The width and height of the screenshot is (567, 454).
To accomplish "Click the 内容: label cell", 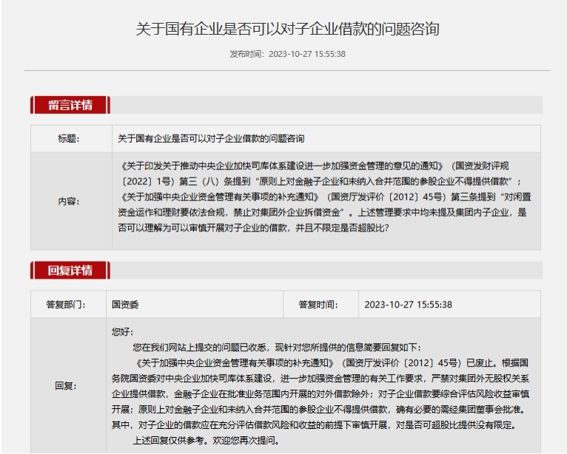I will tap(71, 201).
